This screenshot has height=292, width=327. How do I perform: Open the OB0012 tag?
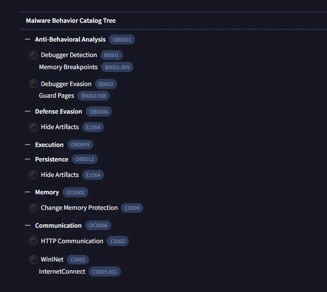click(x=85, y=159)
